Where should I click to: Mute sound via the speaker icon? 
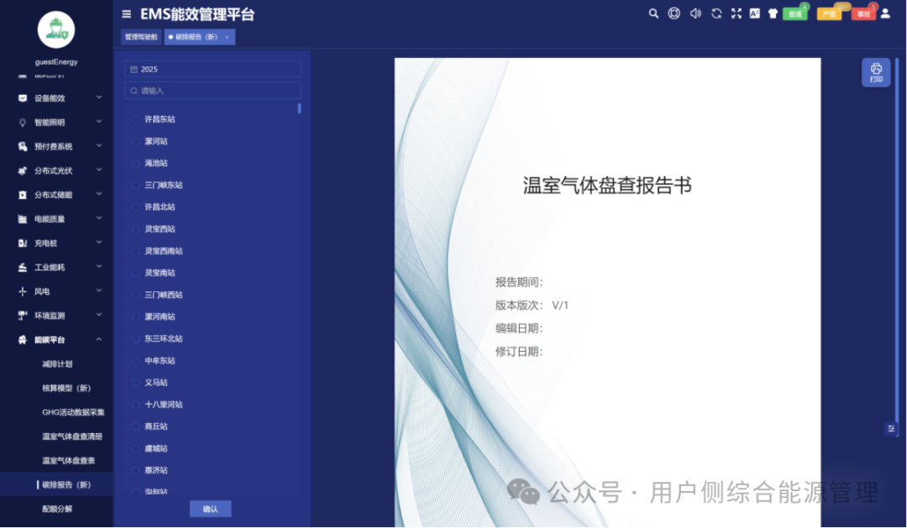(695, 13)
